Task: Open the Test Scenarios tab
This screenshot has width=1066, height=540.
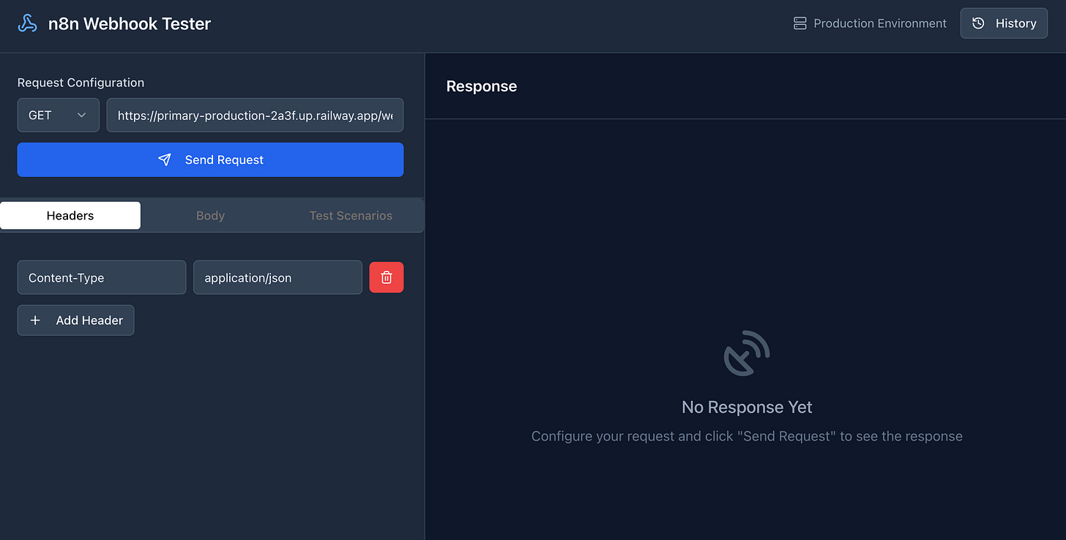Action: point(351,216)
